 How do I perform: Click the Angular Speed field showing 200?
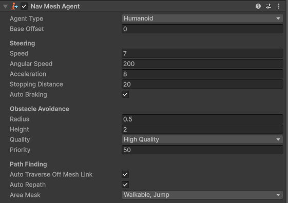click(x=202, y=64)
